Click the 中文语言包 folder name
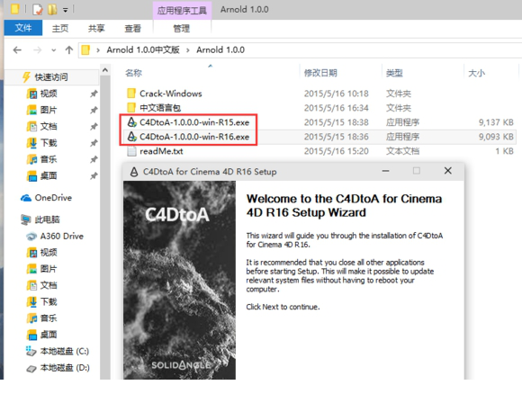Image resolution: width=522 pixels, height=394 pixels. (x=160, y=108)
